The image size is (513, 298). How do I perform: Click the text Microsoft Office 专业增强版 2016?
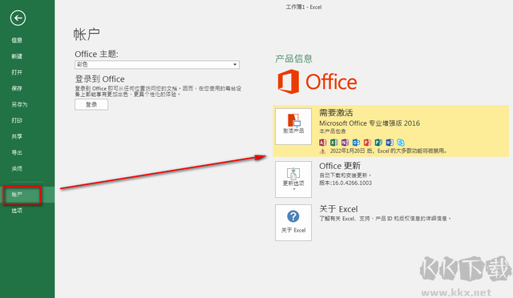coord(370,123)
